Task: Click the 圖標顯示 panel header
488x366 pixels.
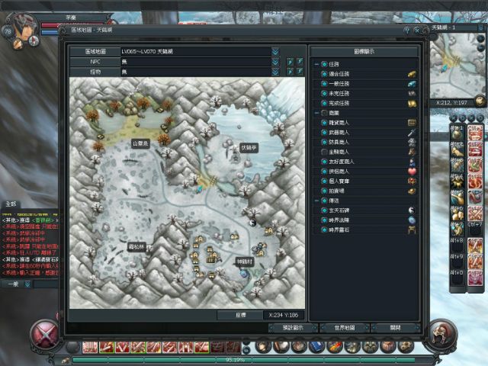Action: (364, 52)
